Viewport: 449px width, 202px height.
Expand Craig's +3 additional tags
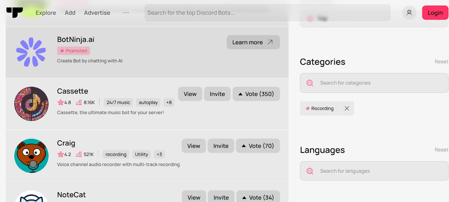(x=159, y=154)
